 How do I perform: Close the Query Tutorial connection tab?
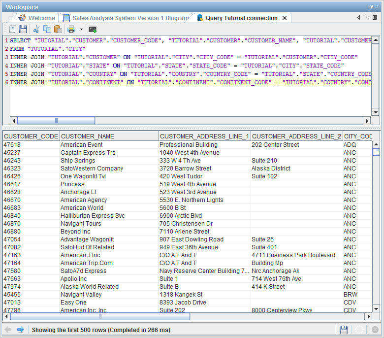(285, 18)
